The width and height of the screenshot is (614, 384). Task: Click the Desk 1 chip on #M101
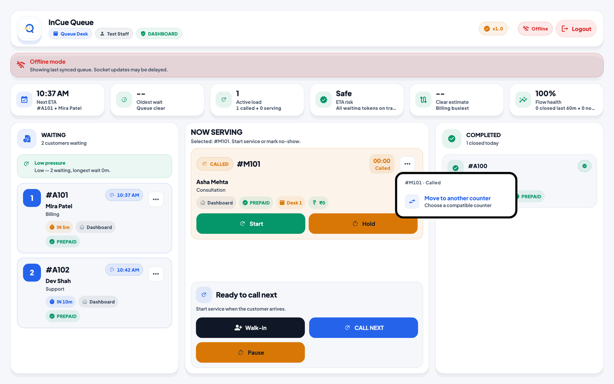(290, 203)
